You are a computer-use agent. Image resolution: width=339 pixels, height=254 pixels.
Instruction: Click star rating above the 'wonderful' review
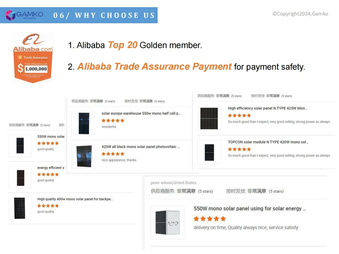point(113,120)
